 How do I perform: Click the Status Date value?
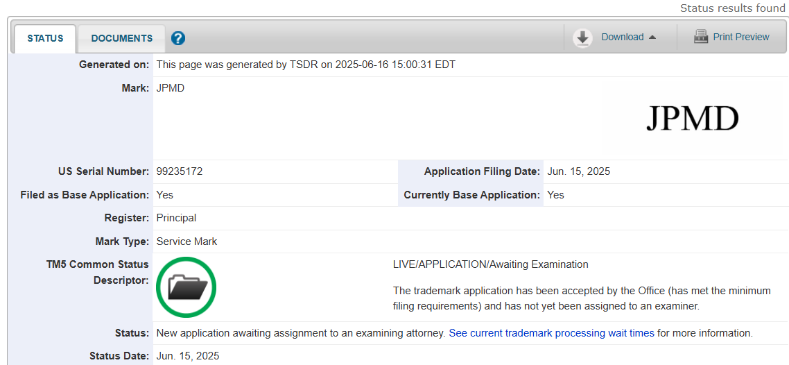coord(187,356)
